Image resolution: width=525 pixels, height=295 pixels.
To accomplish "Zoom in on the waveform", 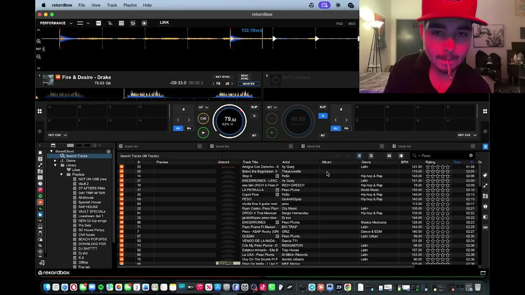I will pos(39,41).
